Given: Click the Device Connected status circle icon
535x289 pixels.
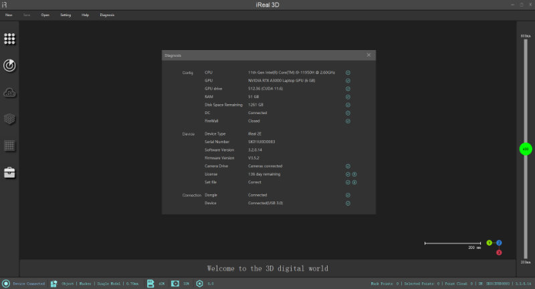Looking at the screenshot, I should pyautogui.click(x=6, y=283).
